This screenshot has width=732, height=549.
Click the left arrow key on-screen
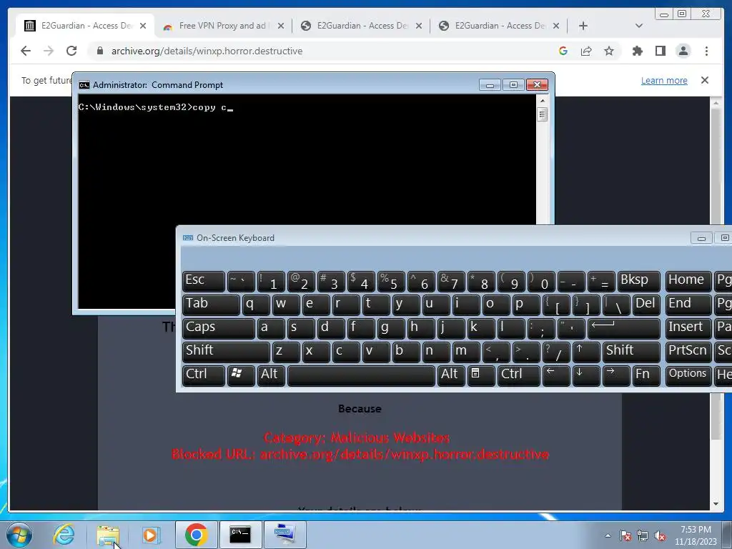tap(556, 375)
